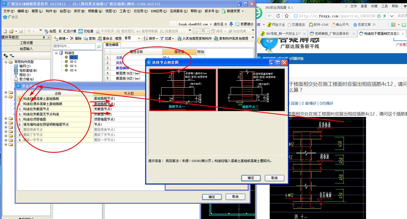Click 从其他楼层复制构件

click(x=195, y=39)
